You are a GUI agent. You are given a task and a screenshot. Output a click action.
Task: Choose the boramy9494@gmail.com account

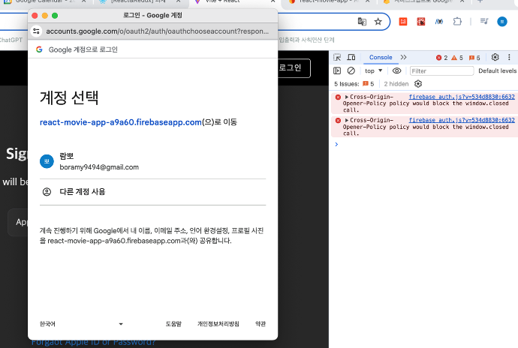pos(152,161)
